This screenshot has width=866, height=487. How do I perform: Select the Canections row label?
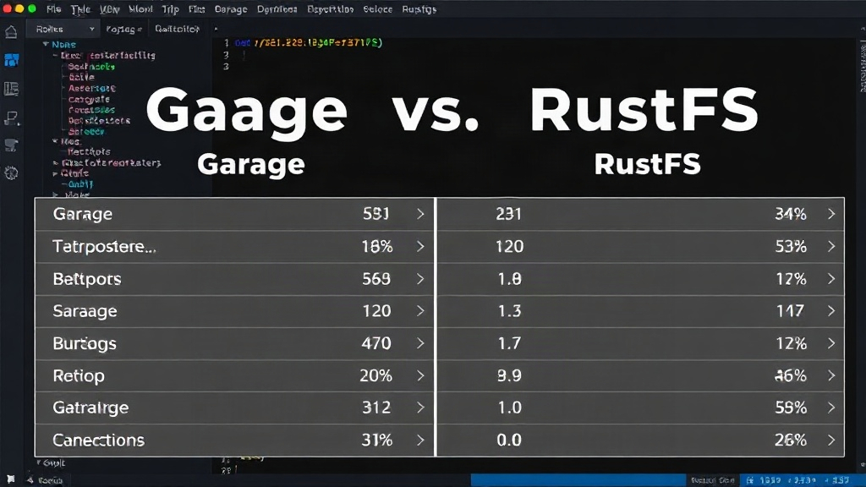98,440
